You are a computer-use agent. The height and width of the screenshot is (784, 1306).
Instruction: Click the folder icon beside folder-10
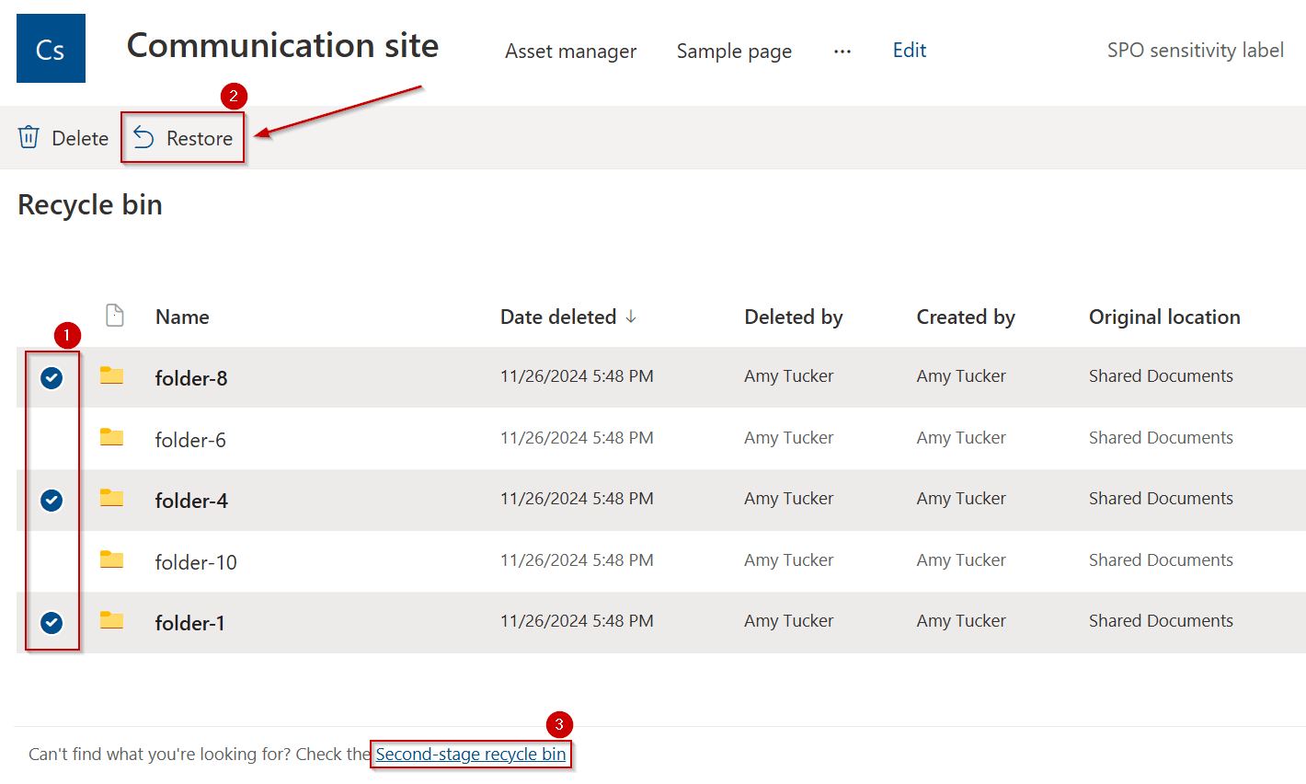[x=111, y=560]
